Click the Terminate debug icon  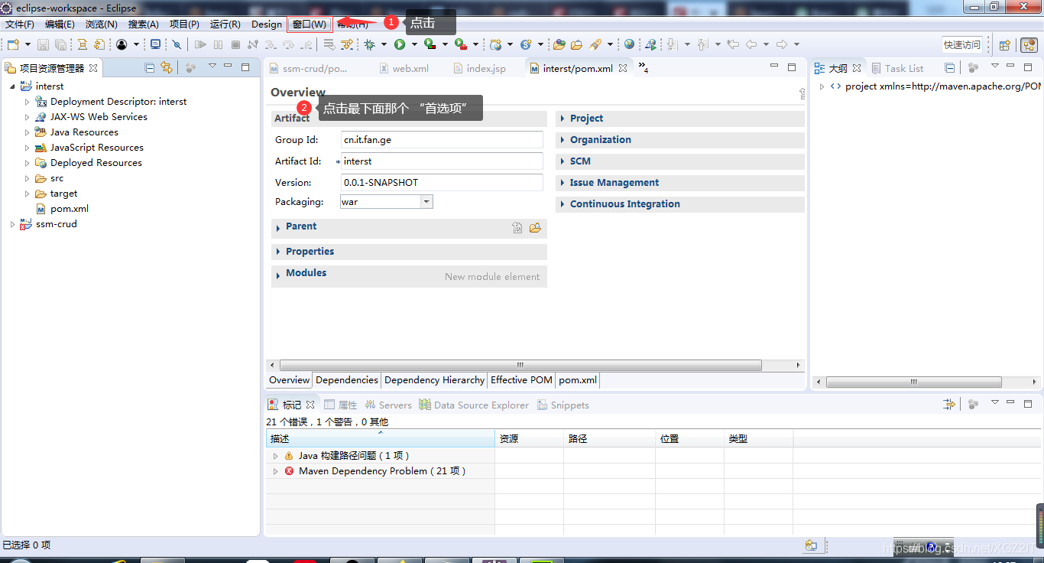click(x=235, y=45)
